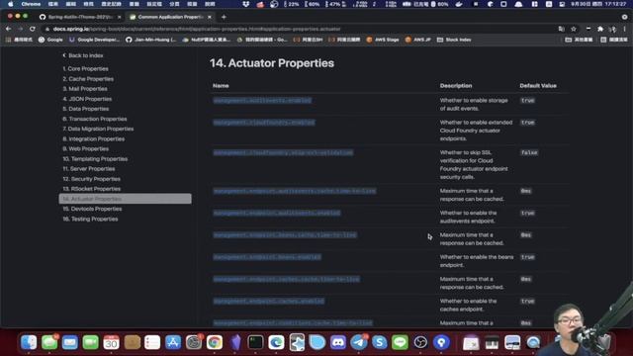
Task: Click the 14. Actuator Properties heading
Action: (x=272, y=63)
